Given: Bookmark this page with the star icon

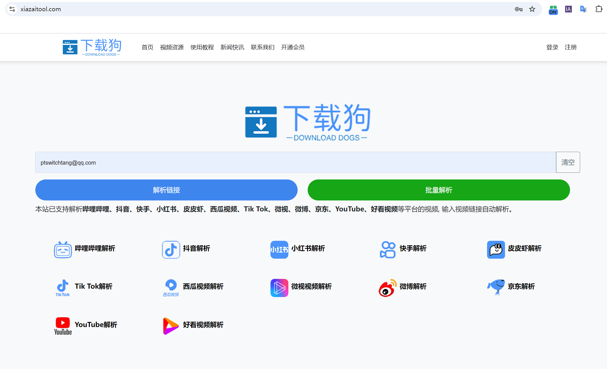Looking at the screenshot, I should coord(532,9).
